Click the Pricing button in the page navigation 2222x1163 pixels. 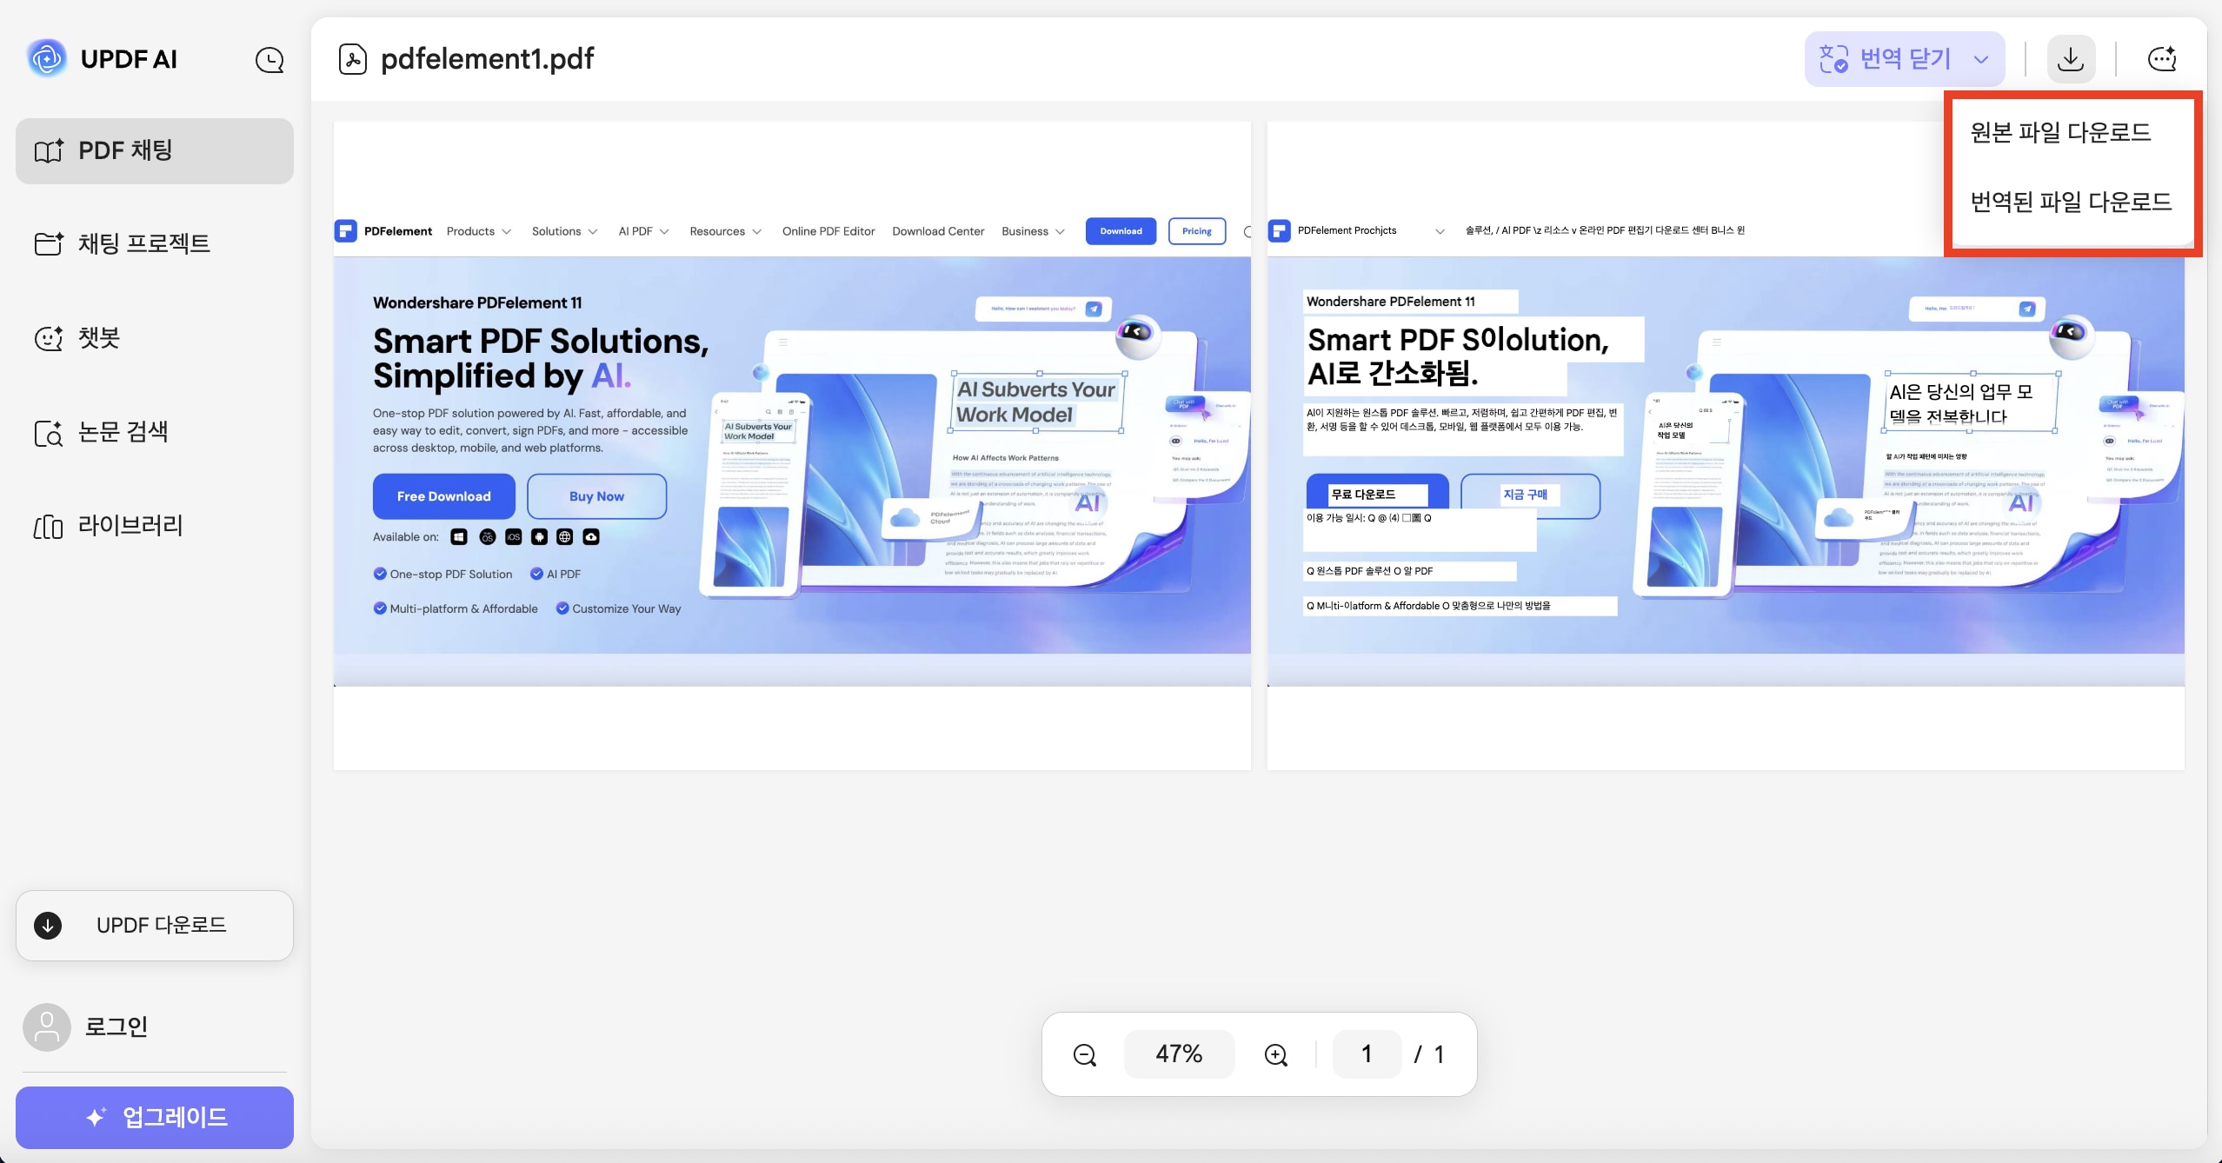[1197, 231]
